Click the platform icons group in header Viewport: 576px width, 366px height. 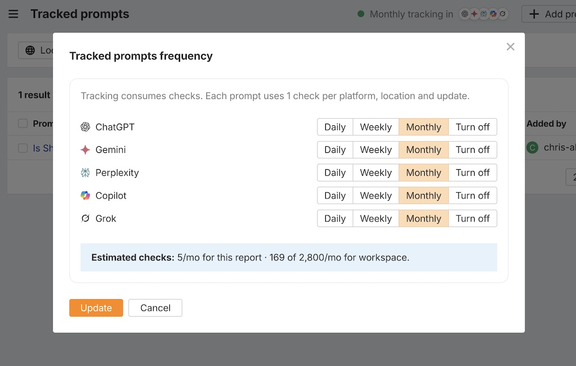tap(483, 14)
